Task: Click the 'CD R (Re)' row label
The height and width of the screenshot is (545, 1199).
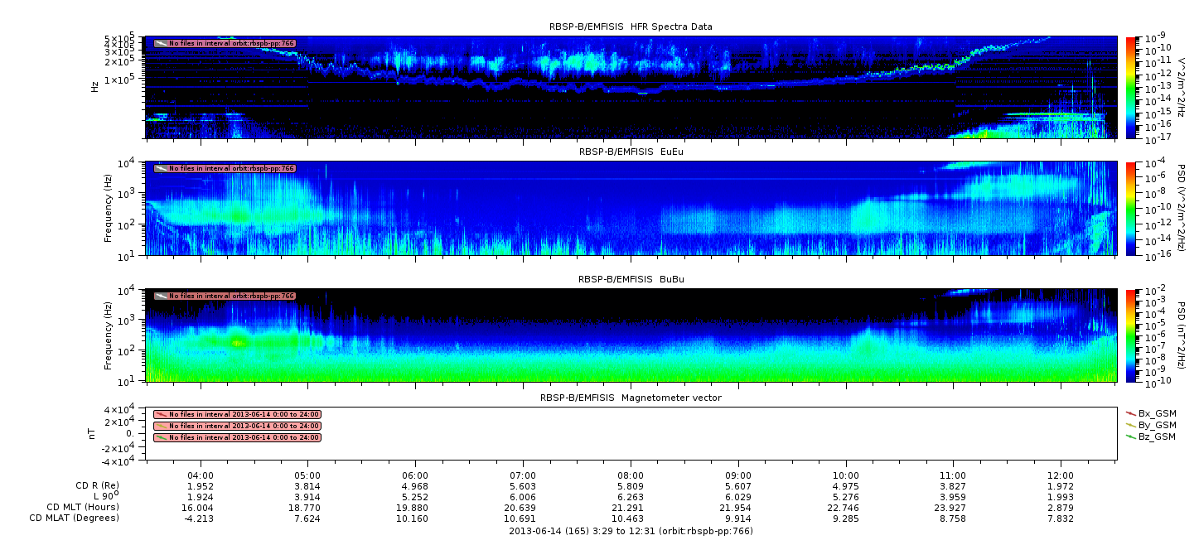Action: [x=95, y=486]
